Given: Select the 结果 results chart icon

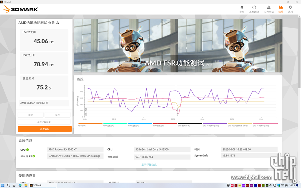Looking at the screenshot, I should point(281,7).
